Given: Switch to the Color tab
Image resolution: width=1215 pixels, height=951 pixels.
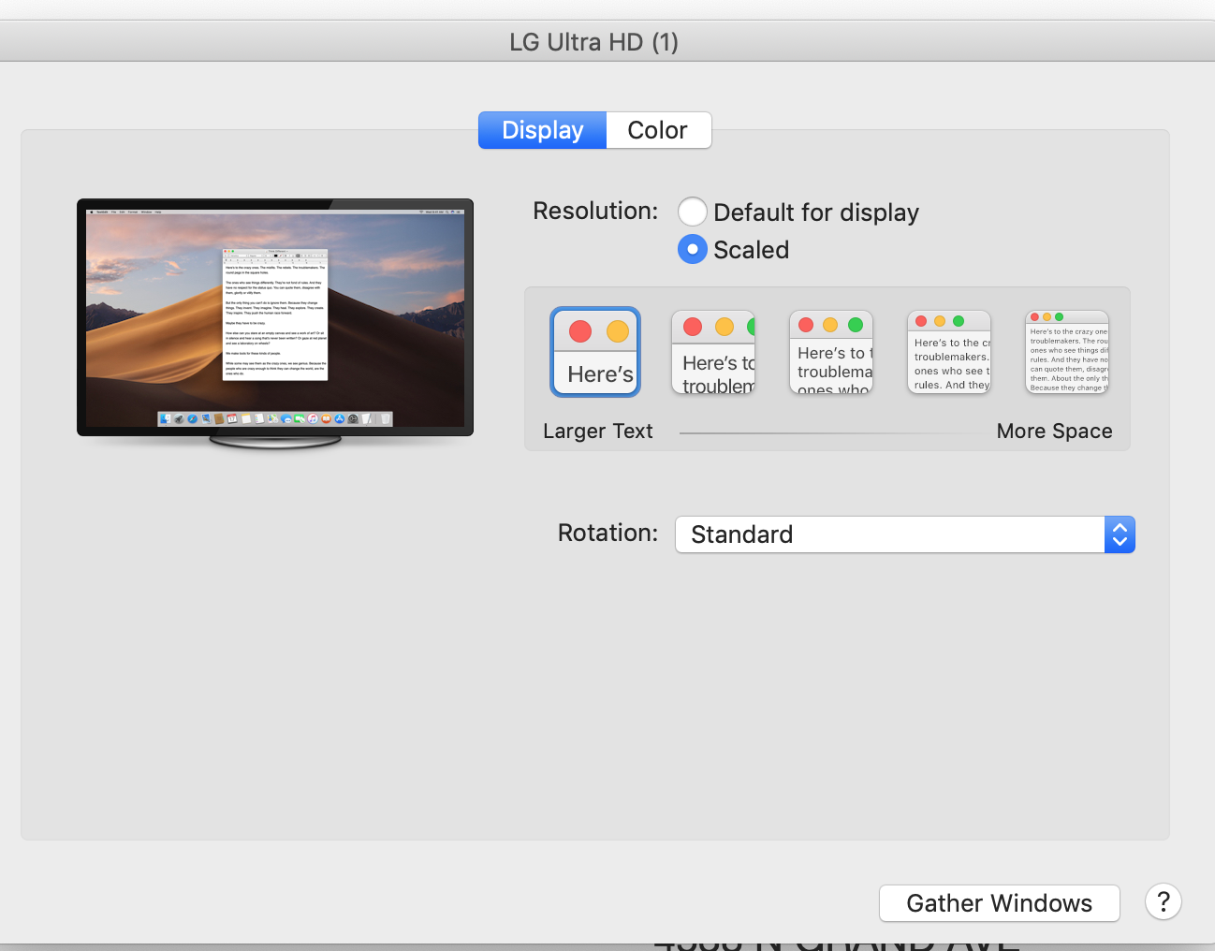Looking at the screenshot, I should (658, 130).
